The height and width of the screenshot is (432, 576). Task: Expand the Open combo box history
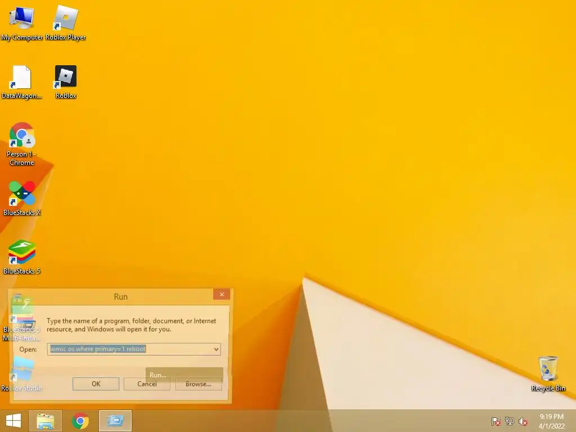tap(217, 349)
